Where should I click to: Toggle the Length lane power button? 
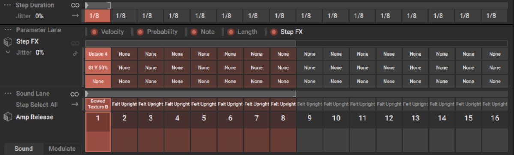[x=231, y=32]
